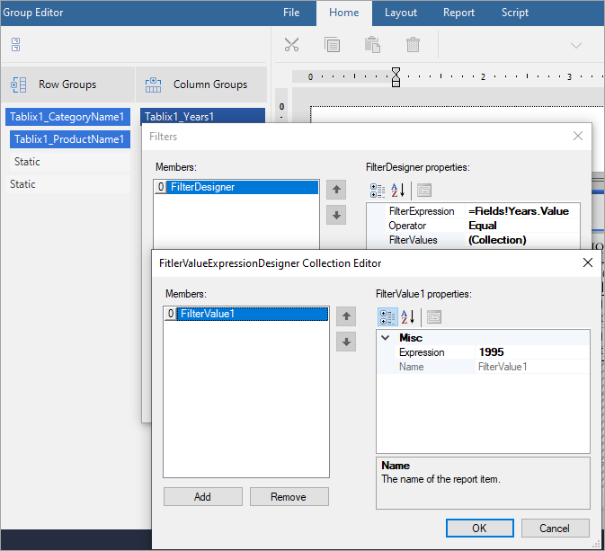Click the FilterExpression property label

point(422,211)
